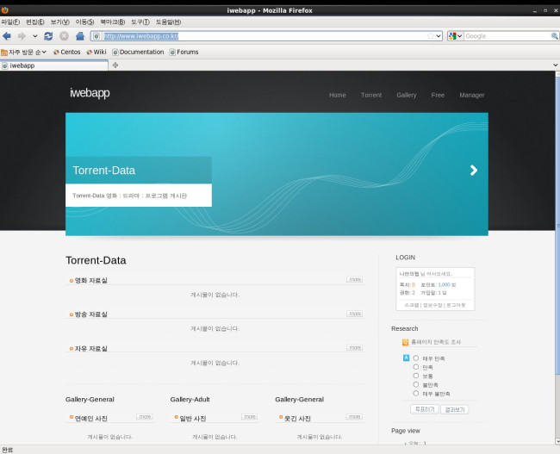Click the 정보수정 link in login box

pyautogui.click(x=432, y=305)
